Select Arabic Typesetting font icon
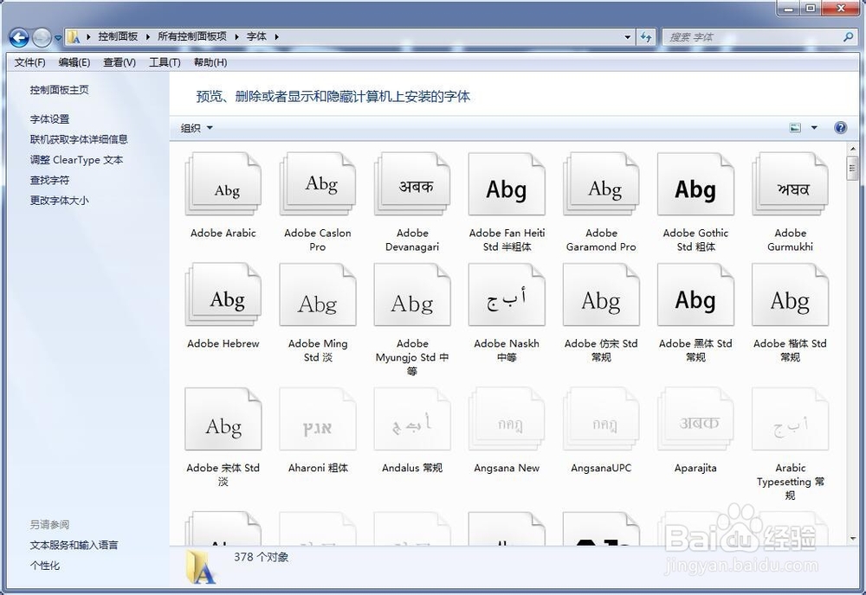This screenshot has height=595, width=866. coord(791,419)
